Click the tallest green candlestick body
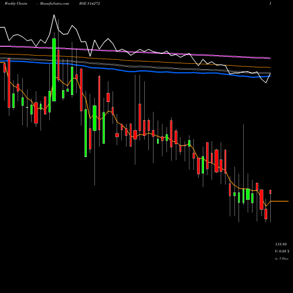Viewport: 293px width, 293px height. [54, 70]
